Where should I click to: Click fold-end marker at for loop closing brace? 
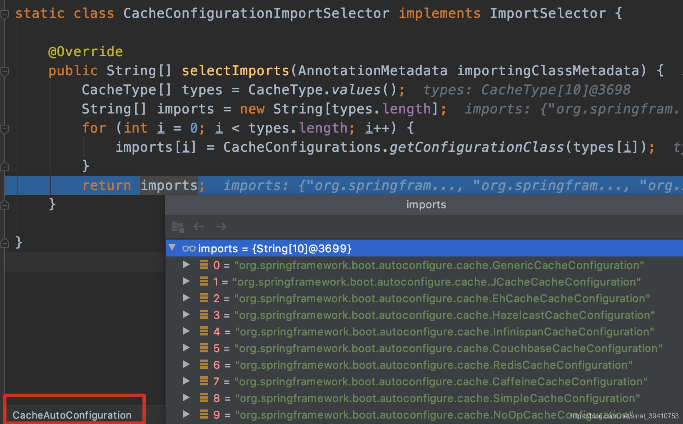5,166
